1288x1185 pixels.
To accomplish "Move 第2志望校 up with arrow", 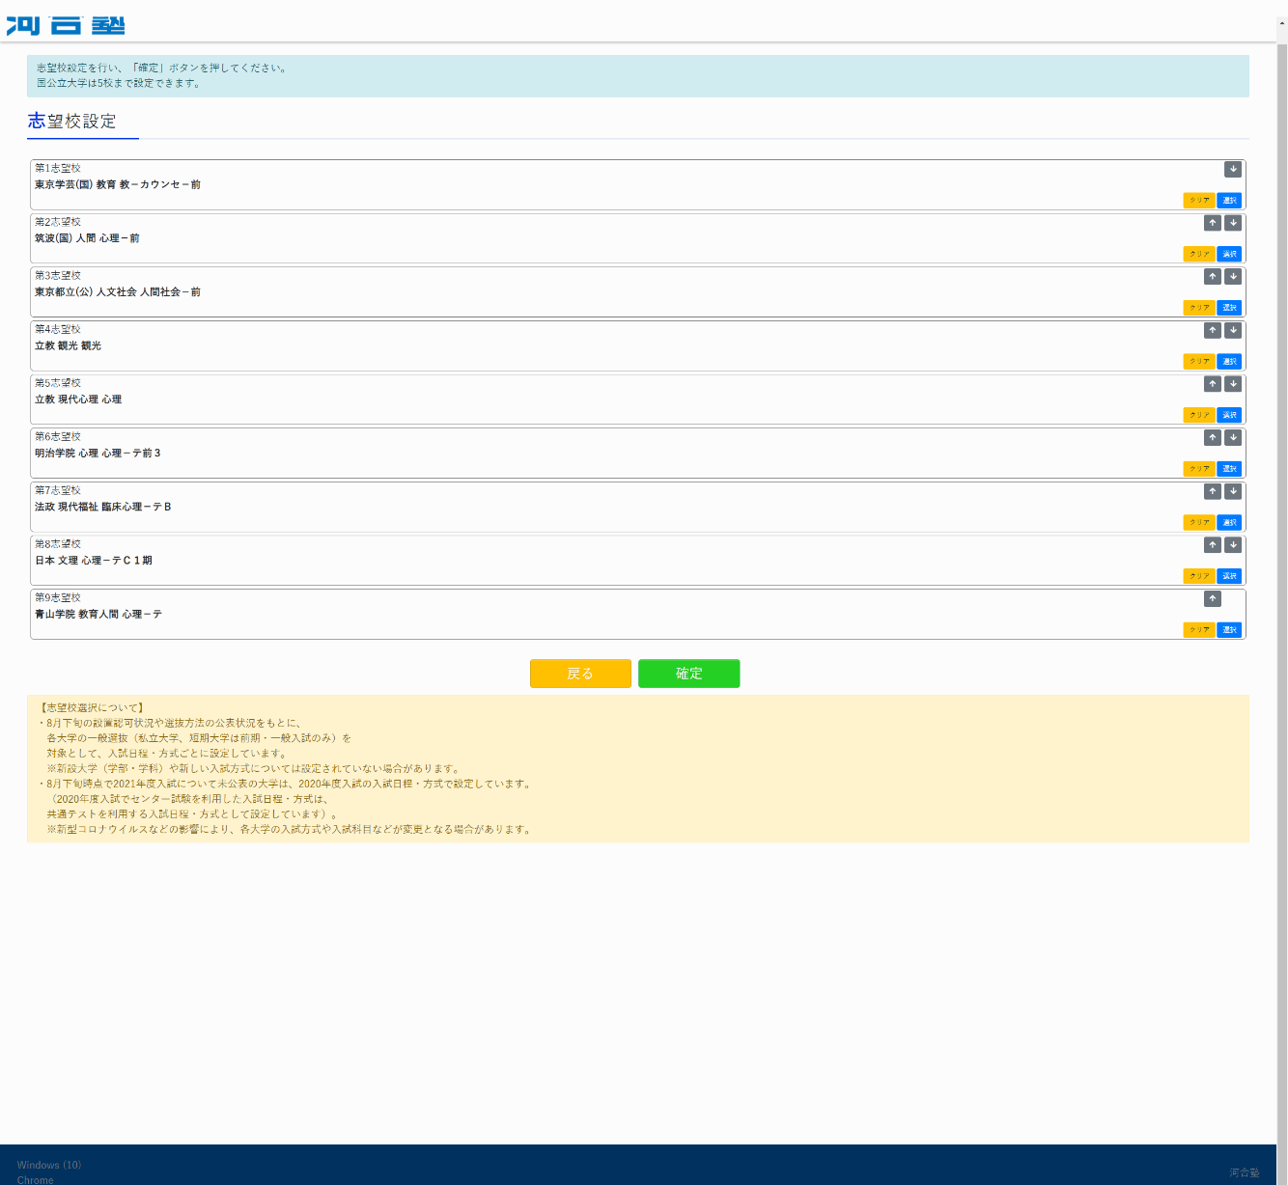I will pos(1213,223).
